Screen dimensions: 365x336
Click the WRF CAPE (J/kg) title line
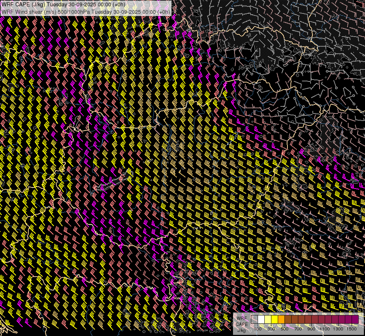(63, 4)
